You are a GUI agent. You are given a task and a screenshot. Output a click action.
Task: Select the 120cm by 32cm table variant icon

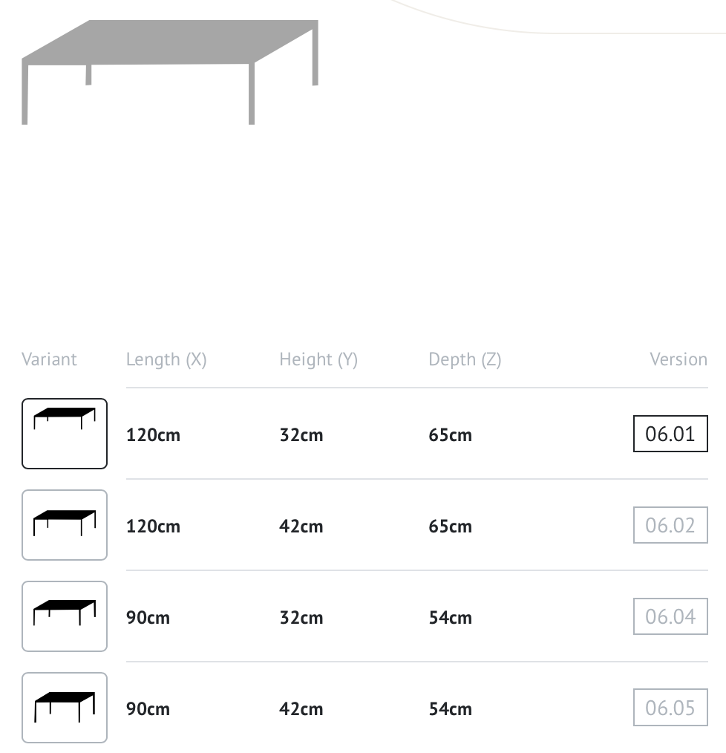65,434
